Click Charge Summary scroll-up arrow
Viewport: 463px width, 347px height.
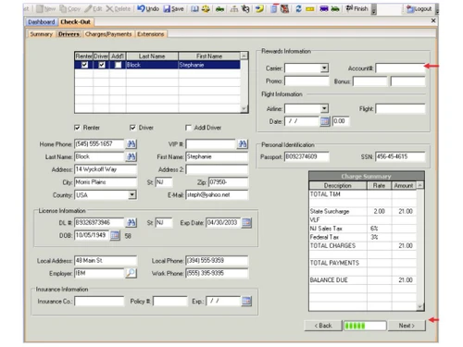[419, 185]
